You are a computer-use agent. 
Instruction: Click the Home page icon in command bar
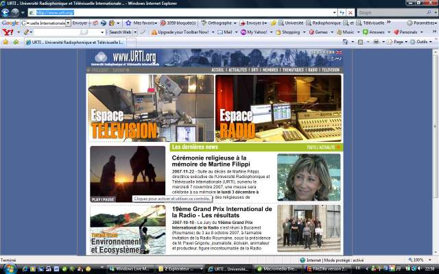346,42
